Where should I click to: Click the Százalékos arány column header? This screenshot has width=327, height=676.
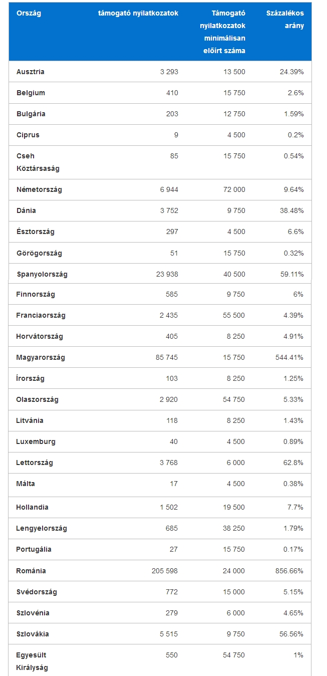(284, 20)
